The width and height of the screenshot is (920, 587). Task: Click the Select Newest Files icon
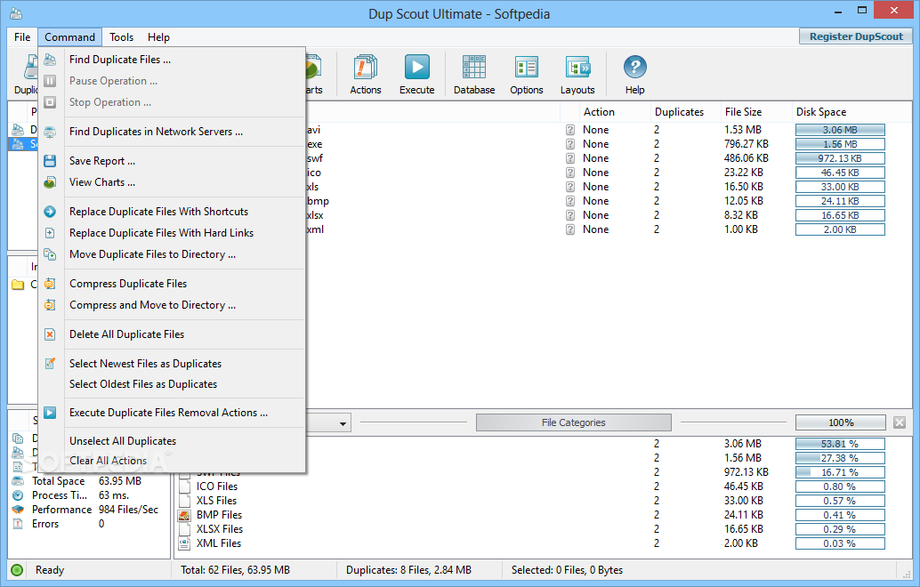(50, 364)
